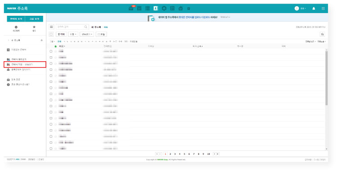Open the mail icon with red badge
338x172 pixels.
tap(131, 9)
